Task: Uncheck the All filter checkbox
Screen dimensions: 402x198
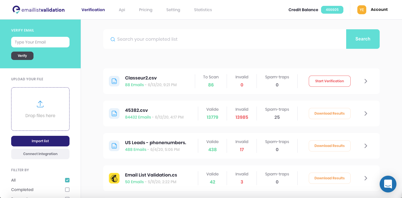Action: click(x=67, y=180)
